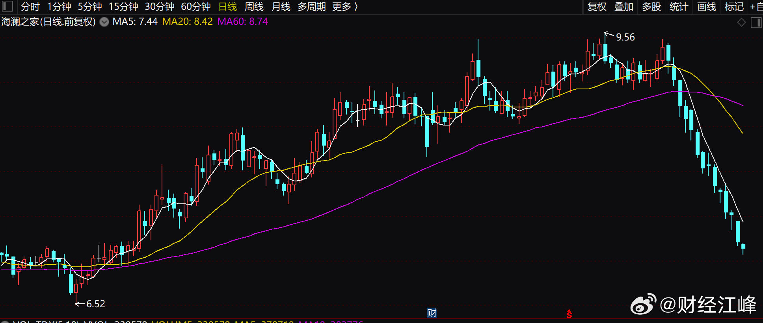This screenshot has width=763, height=323.
Task: Select the 60分钟 period tab
Action: (196, 7)
